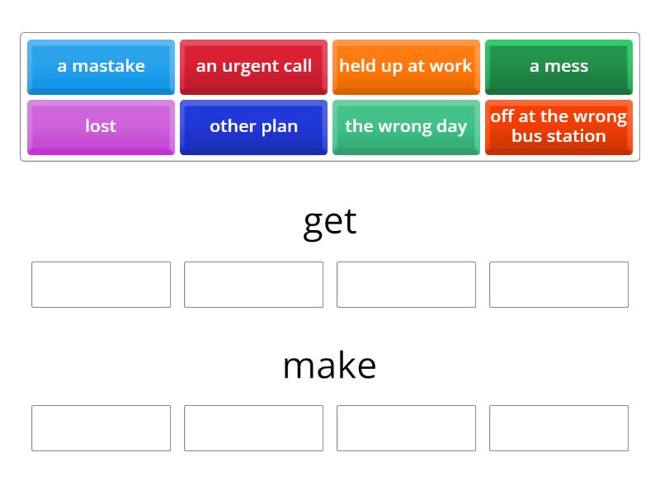Choose the dark blue 'other plan' tile
This screenshot has width=660, height=495.
pos(253,127)
